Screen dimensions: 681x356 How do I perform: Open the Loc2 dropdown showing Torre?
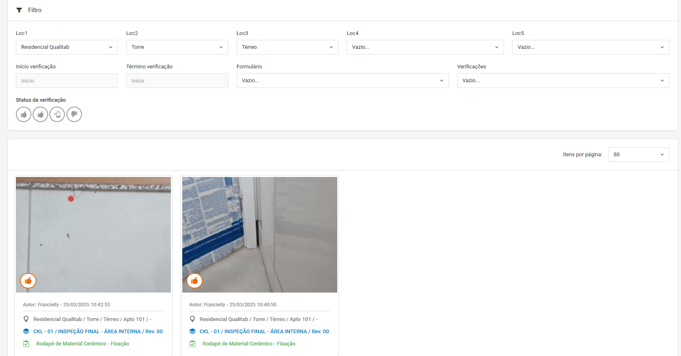[x=177, y=47]
